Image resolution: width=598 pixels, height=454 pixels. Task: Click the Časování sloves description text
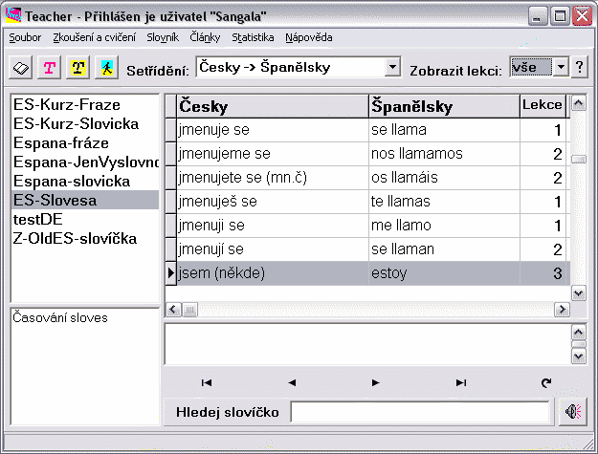60,317
